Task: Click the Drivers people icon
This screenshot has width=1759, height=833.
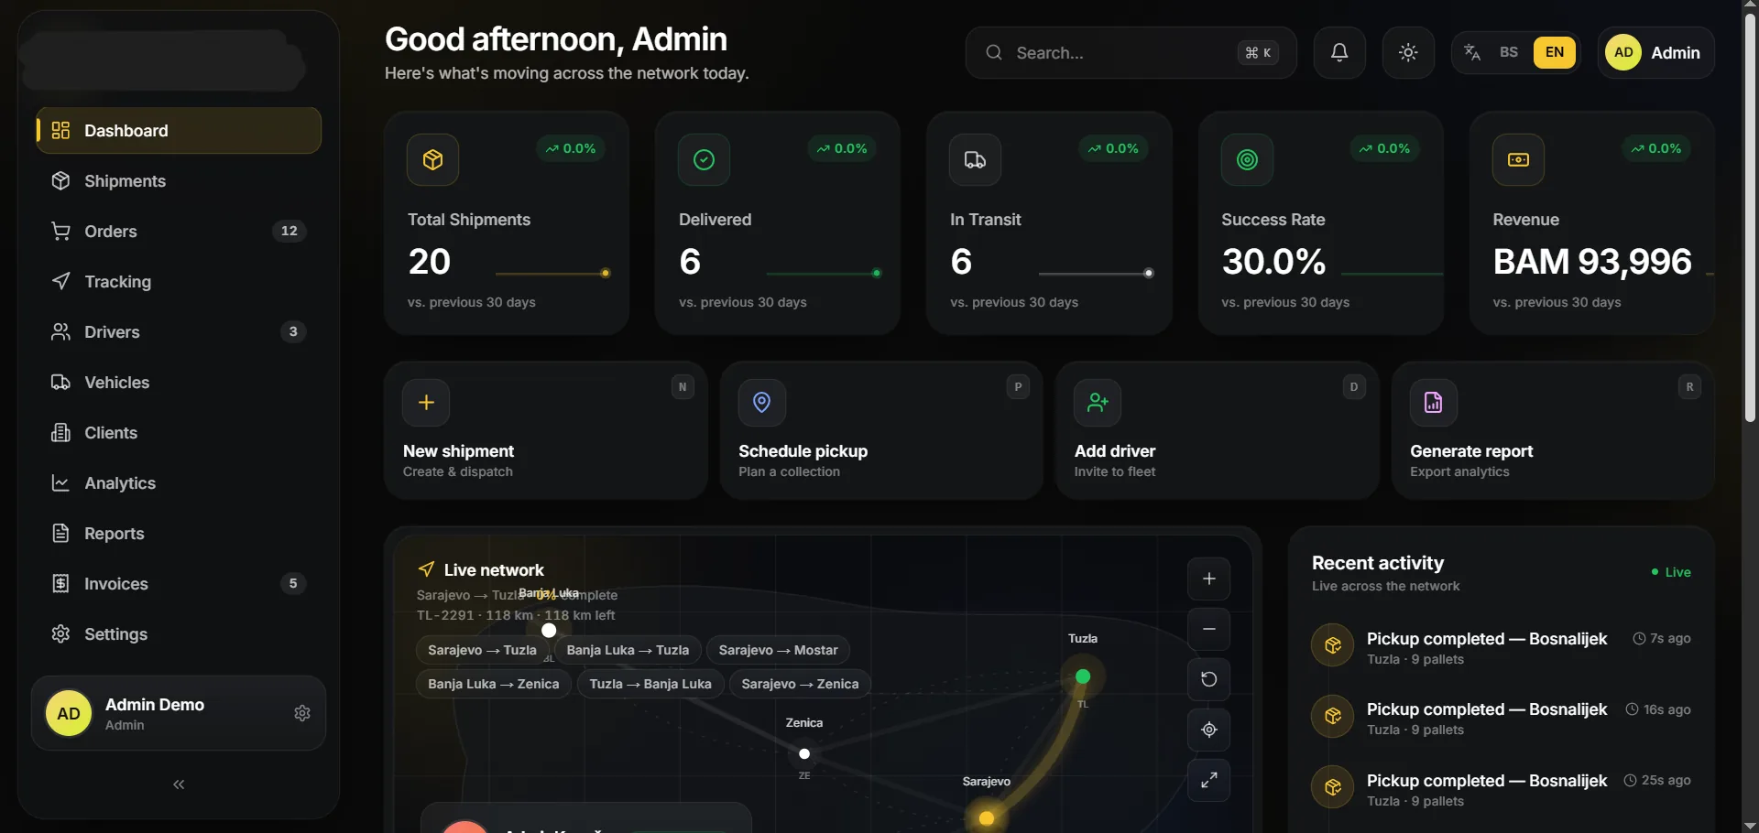Action: [60, 331]
